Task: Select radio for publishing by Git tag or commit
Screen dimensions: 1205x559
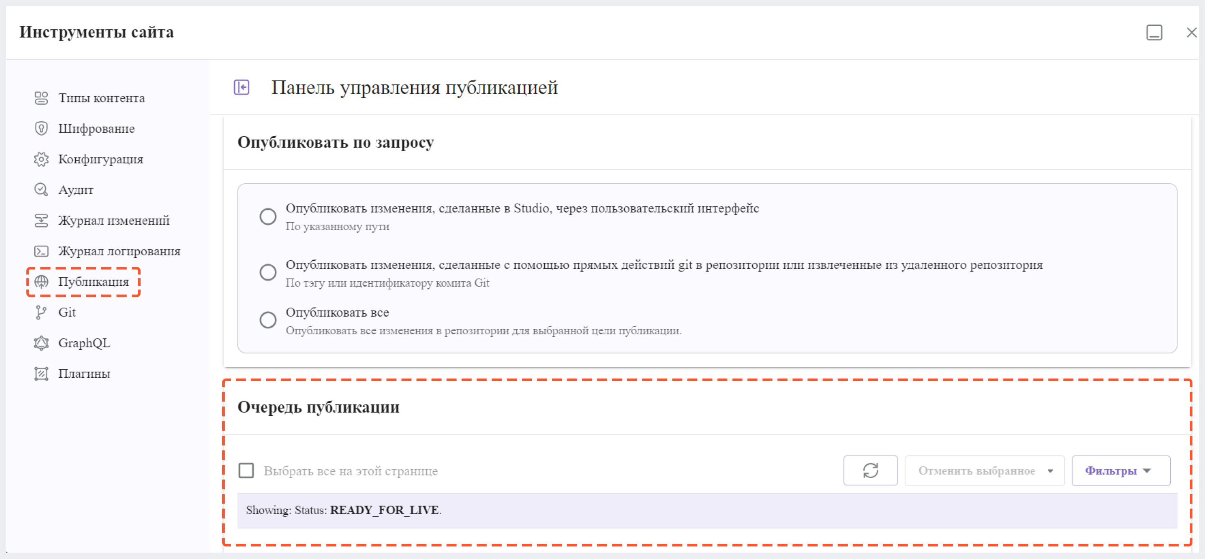Action: [268, 272]
